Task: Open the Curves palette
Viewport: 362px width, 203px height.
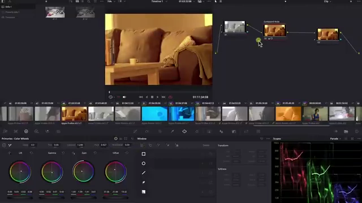Action: pyautogui.click(x=135, y=131)
